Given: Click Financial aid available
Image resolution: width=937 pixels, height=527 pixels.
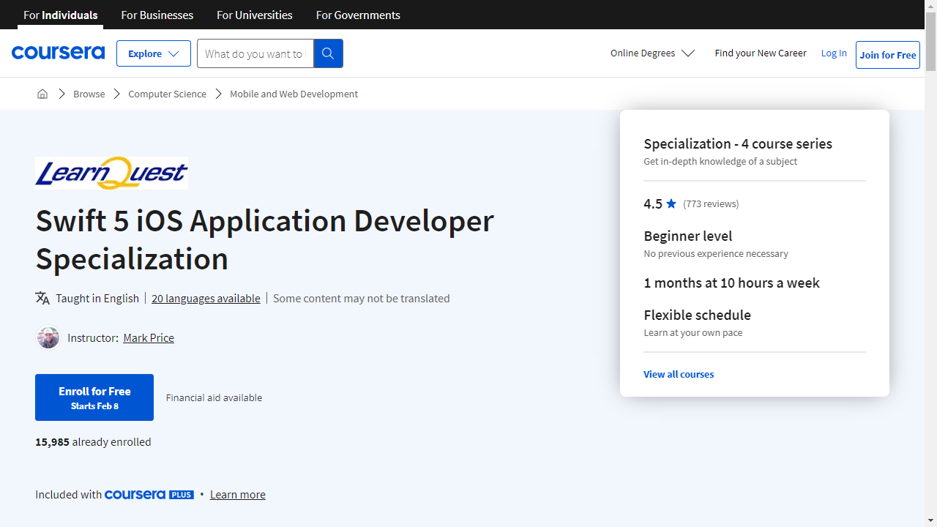Looking at the screenshot, I should pyautogui.click(x=214, y=397).
